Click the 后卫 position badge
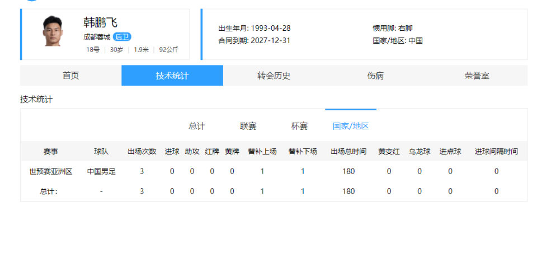The width and height of the screenshot is (537, 276). [122, 37]
